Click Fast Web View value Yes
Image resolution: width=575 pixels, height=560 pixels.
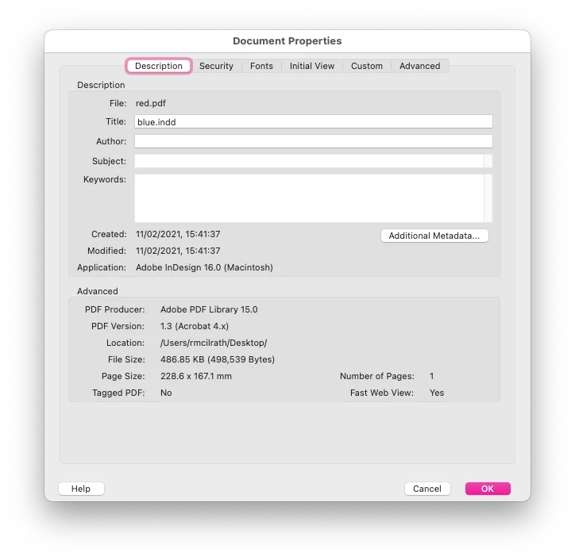[437, 393]
